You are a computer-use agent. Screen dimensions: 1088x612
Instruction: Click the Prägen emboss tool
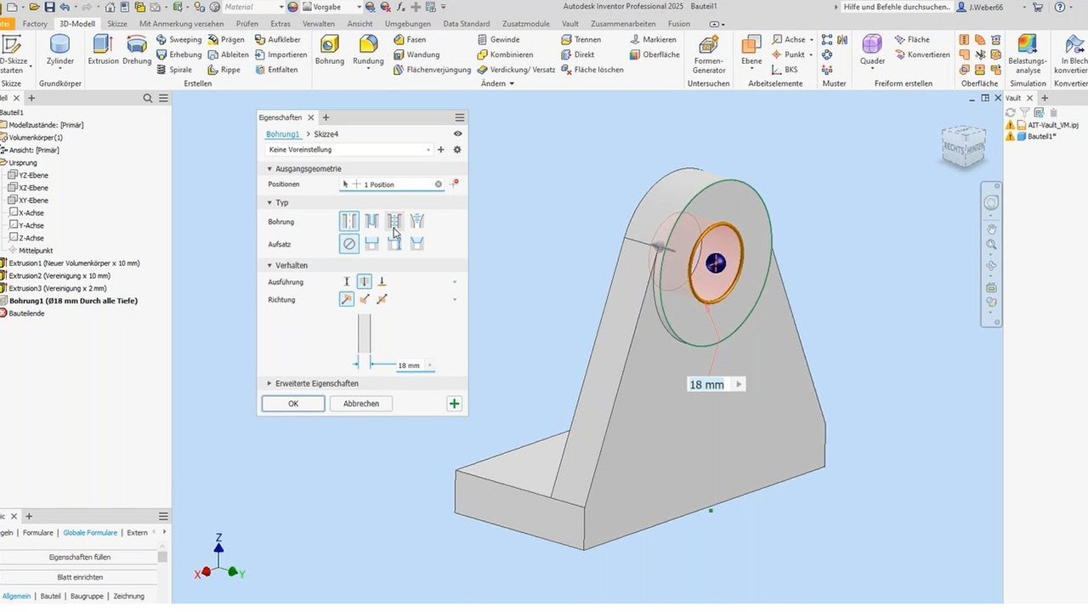[225, 39]
